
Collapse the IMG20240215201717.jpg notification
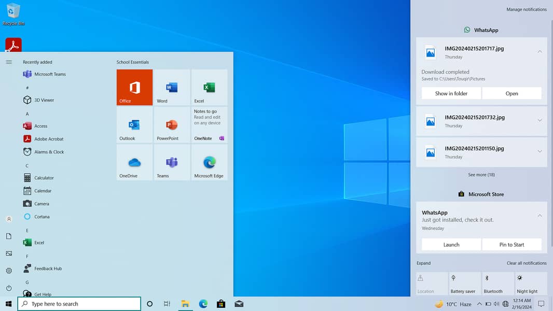coord(540,52)
